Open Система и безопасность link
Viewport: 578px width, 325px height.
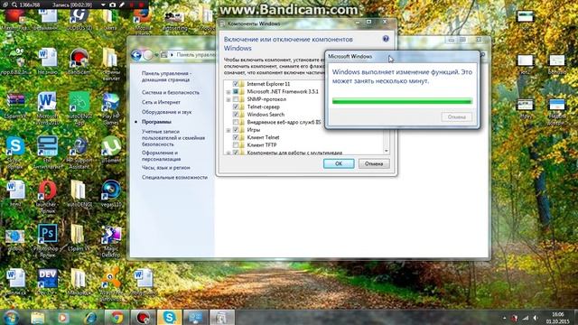pyautogui.click(x=171, y=92)
